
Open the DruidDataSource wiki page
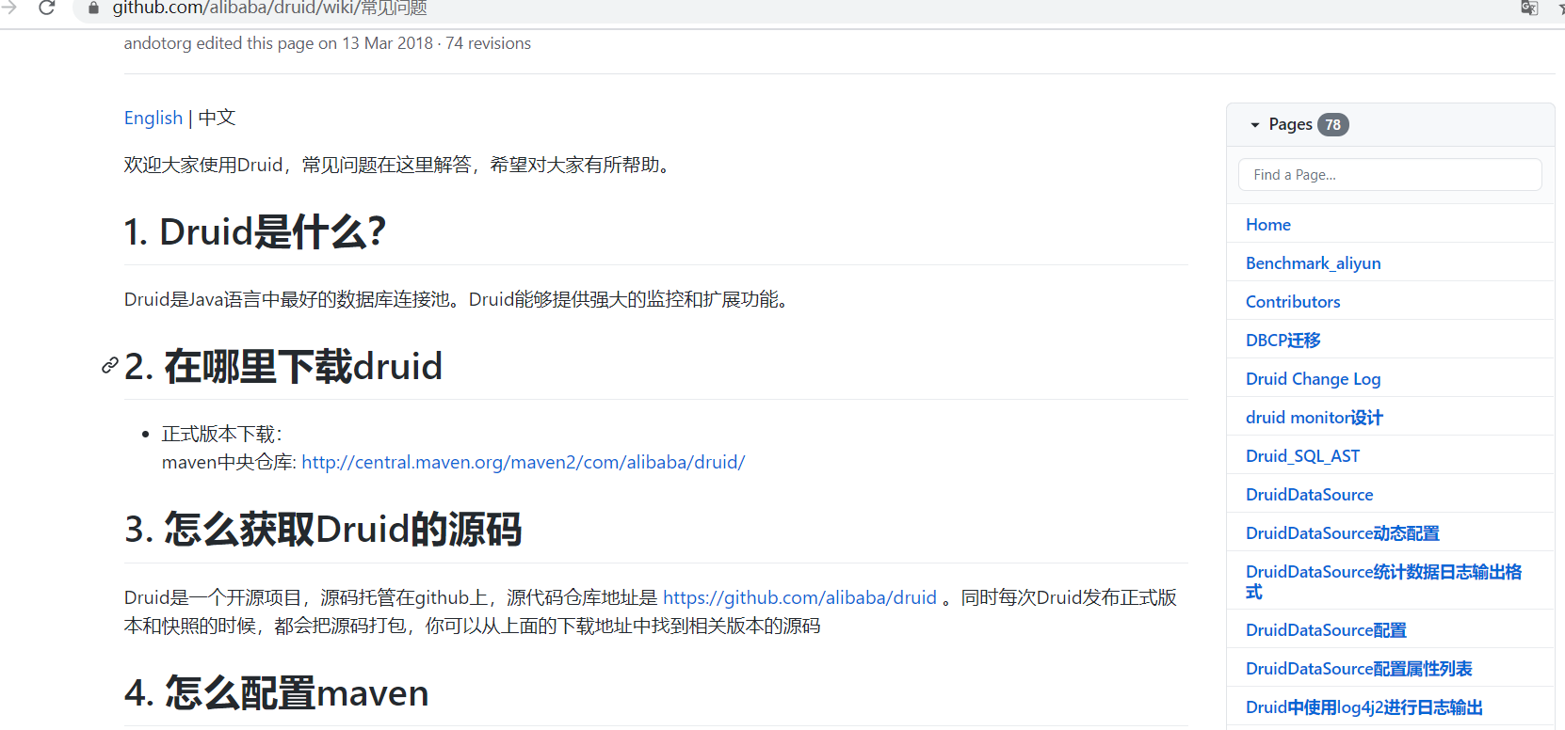(x=1309, y=495)
